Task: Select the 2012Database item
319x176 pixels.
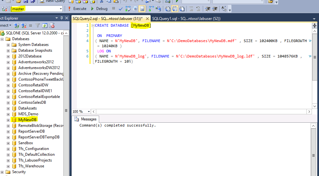Action: [x=30, y=56]
